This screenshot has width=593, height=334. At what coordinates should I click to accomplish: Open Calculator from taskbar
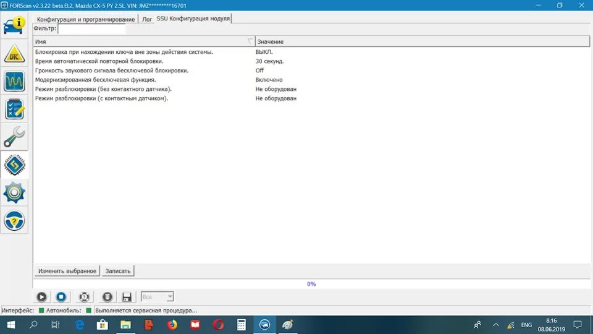[x=242, y=325]
